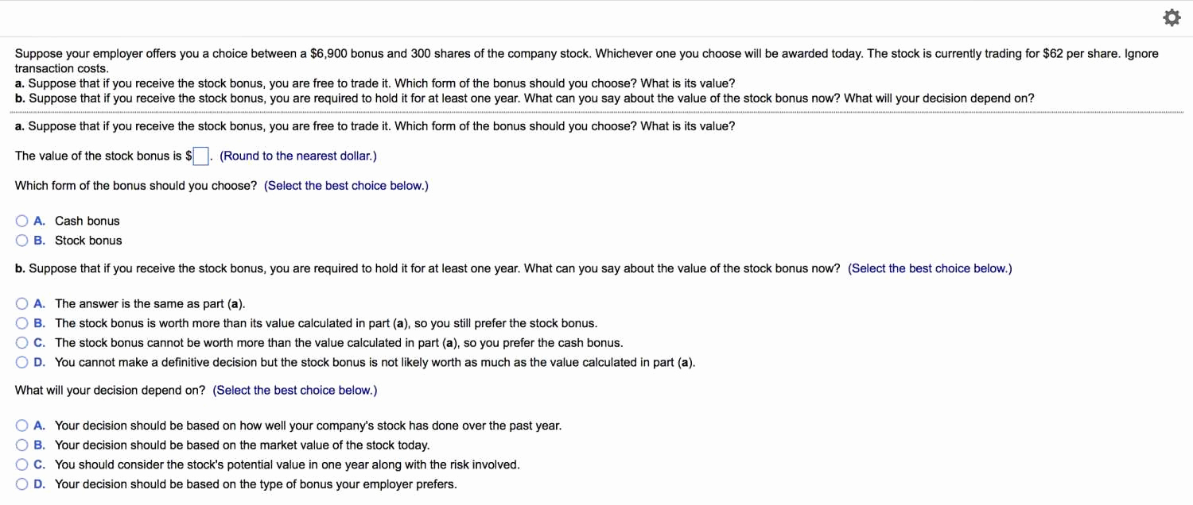Click the 'What will your decision depend on?' prompt
The height and width of the screenshot is (505, 1193).
coord(110,391)
